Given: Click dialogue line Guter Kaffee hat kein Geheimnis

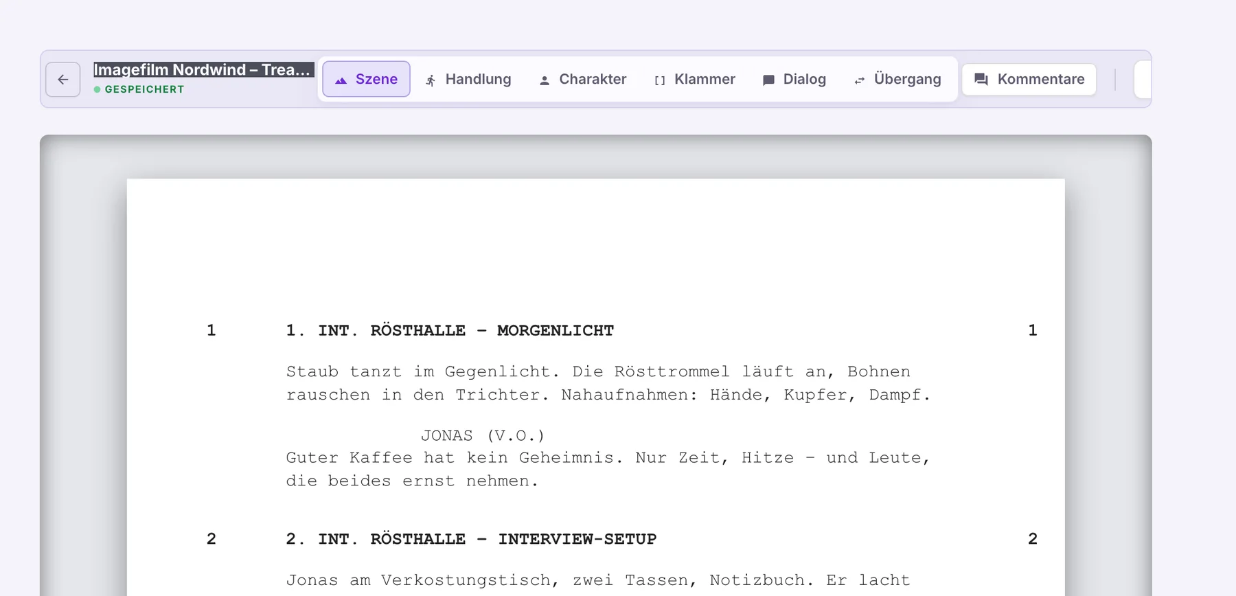Looking at the screenshot, I should tap(608, 458).
